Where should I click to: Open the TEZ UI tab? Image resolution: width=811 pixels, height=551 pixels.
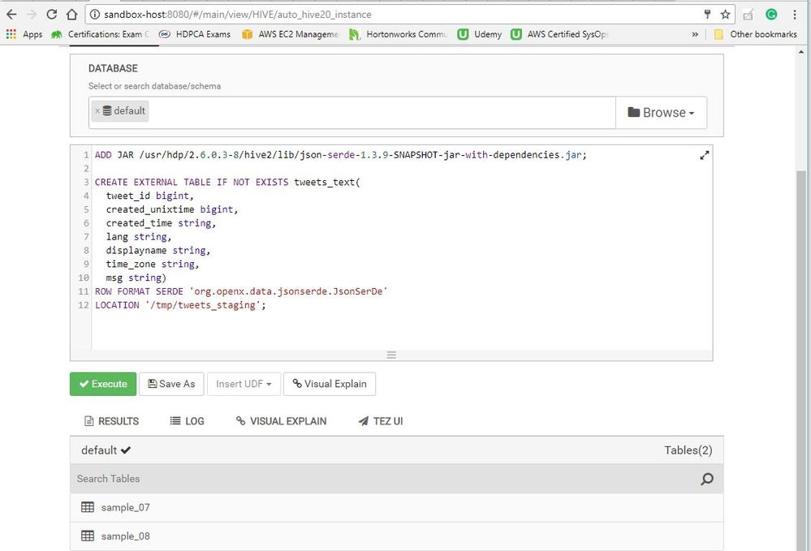pyautogui.click(x=380, y=421)
